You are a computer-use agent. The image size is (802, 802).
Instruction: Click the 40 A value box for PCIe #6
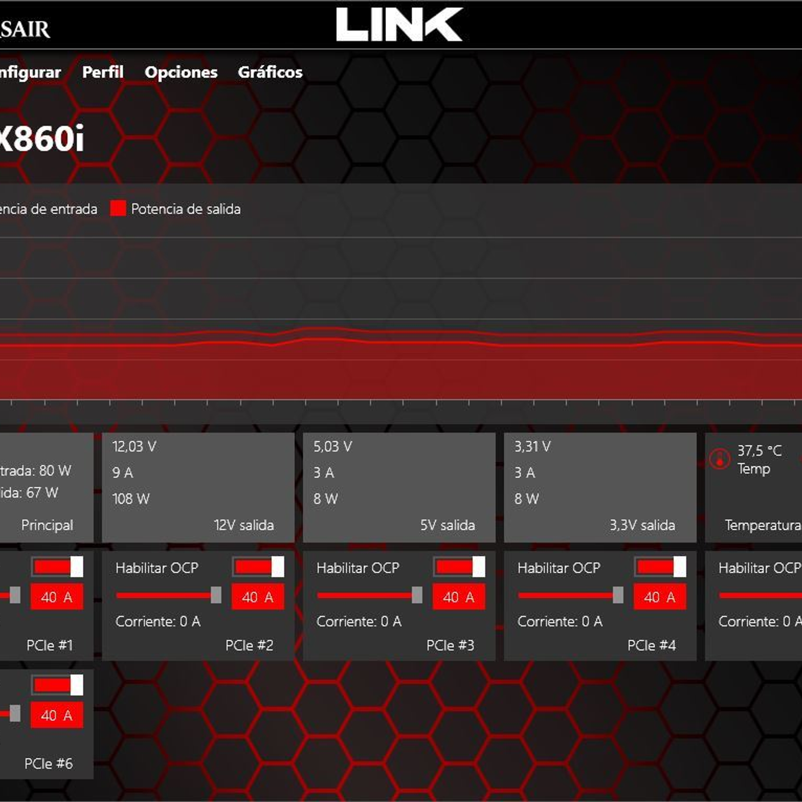point(57,715)
